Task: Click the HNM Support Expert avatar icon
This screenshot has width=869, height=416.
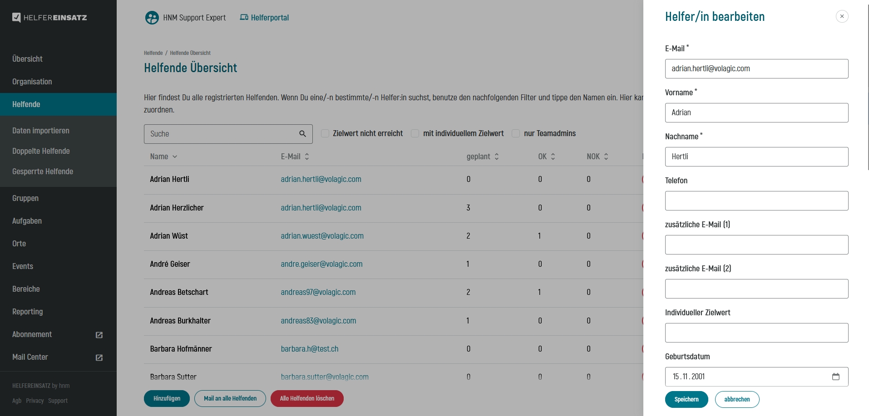Action: pyautogui.click(x=152, y=18)
